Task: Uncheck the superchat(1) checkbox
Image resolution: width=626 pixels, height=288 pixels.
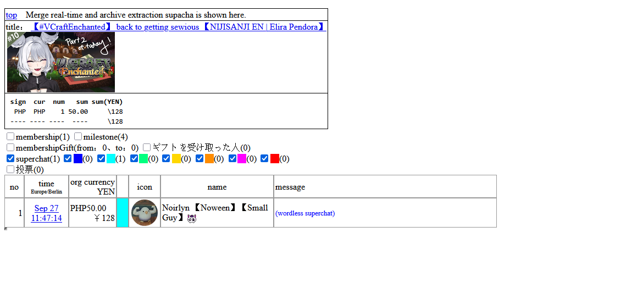Action: point(10,159)
